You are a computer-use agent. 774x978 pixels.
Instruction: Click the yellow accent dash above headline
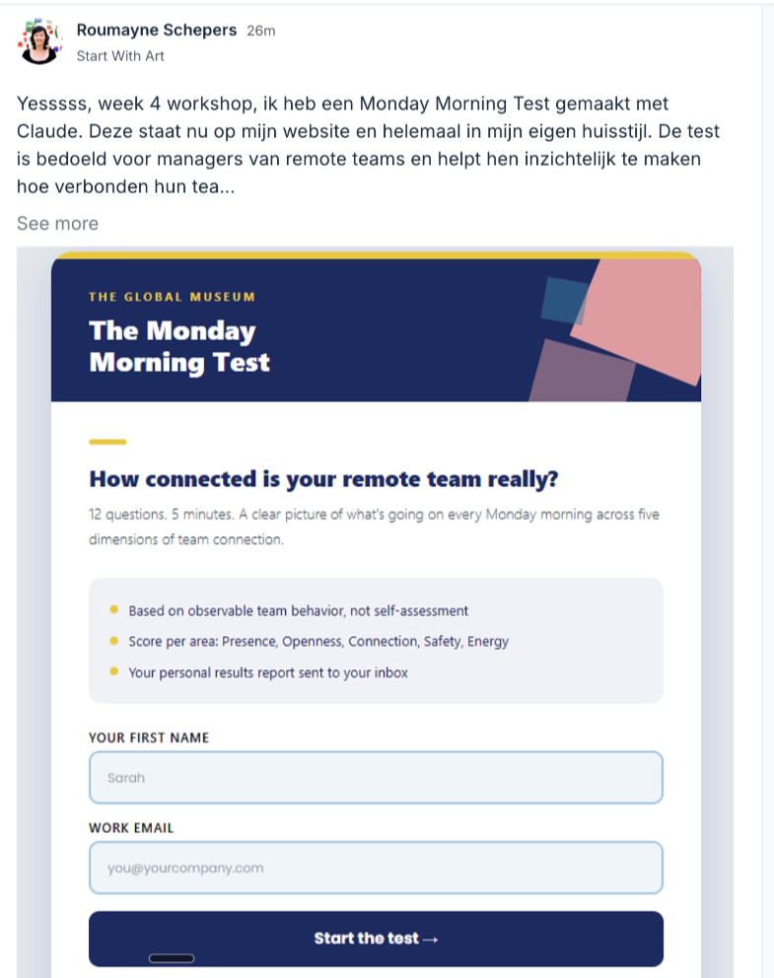pyautogui.click(x=107, y=442)
